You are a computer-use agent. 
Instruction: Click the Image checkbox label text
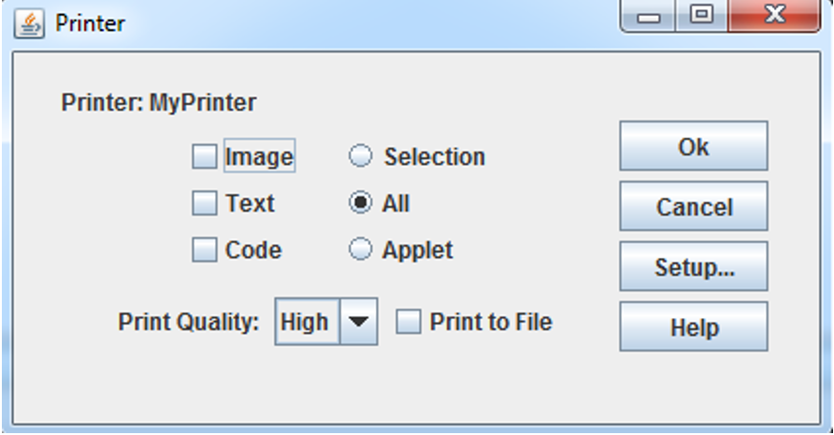point(259,156)
